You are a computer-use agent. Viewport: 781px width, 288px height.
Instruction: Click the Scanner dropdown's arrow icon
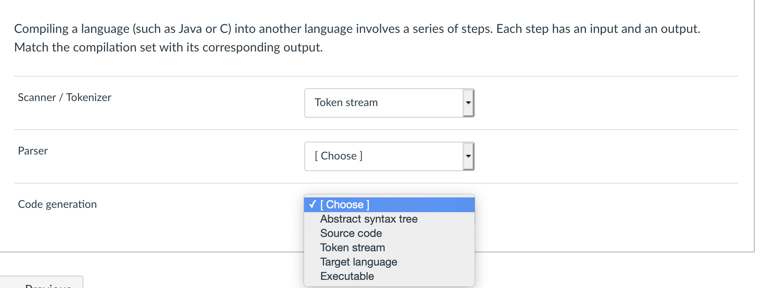(468, 103)
